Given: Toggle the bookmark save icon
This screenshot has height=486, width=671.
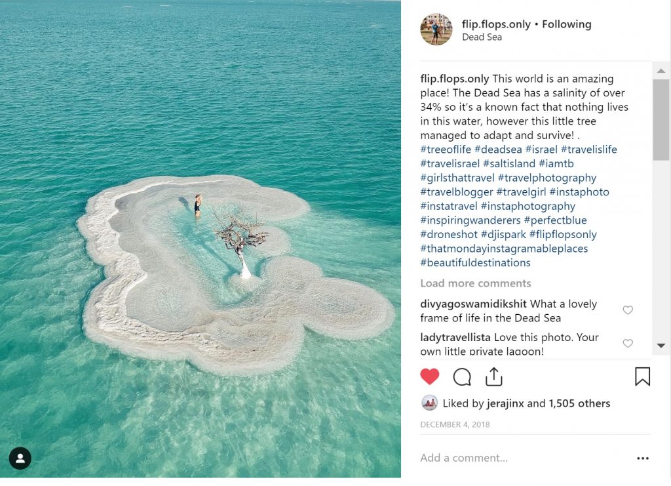Looking at the screenshot, I should point(642,376).
